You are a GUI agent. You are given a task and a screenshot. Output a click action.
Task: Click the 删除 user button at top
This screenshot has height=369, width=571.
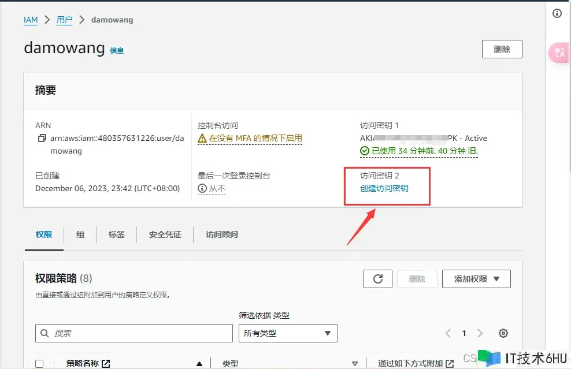point(502,49)
